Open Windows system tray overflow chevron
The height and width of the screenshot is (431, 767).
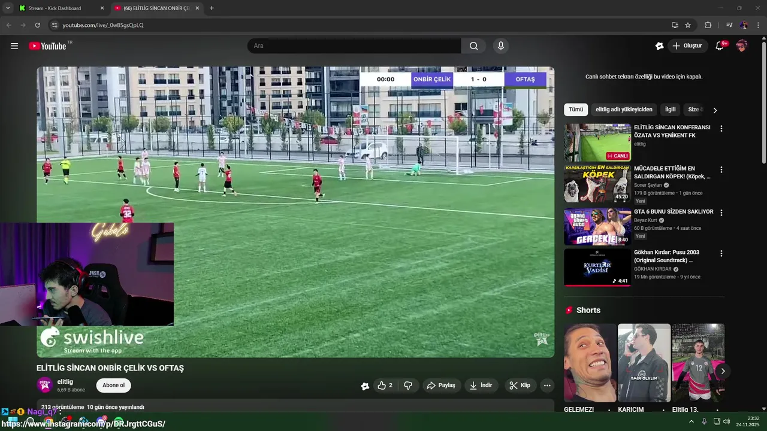coord(691,421)
